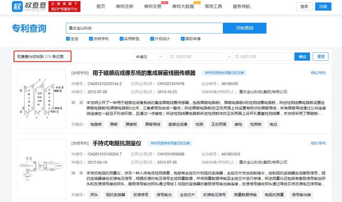Select the 电阻抗测量 keyword tag
Screen dimensions: 342x202
[274, 195]
